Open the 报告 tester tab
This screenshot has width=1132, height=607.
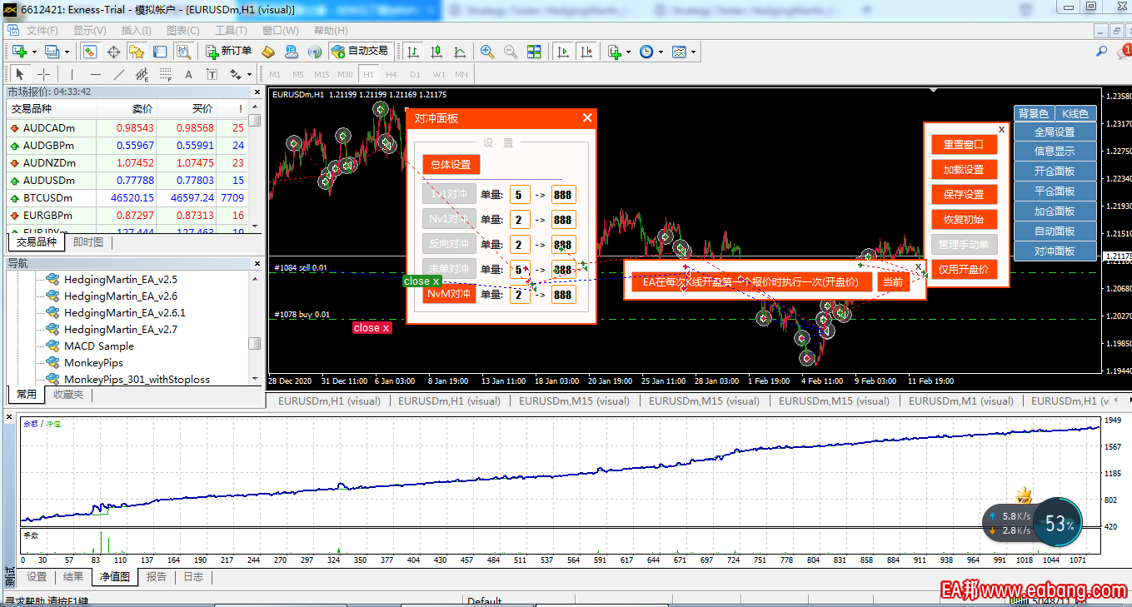point(156,576)
